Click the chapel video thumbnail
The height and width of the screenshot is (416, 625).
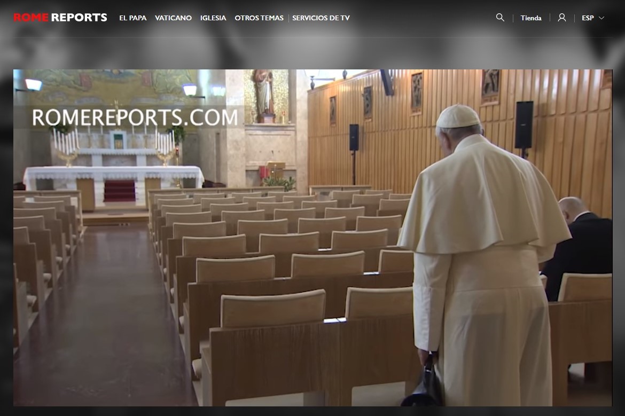pyautogui.click(x=312, y=238)
